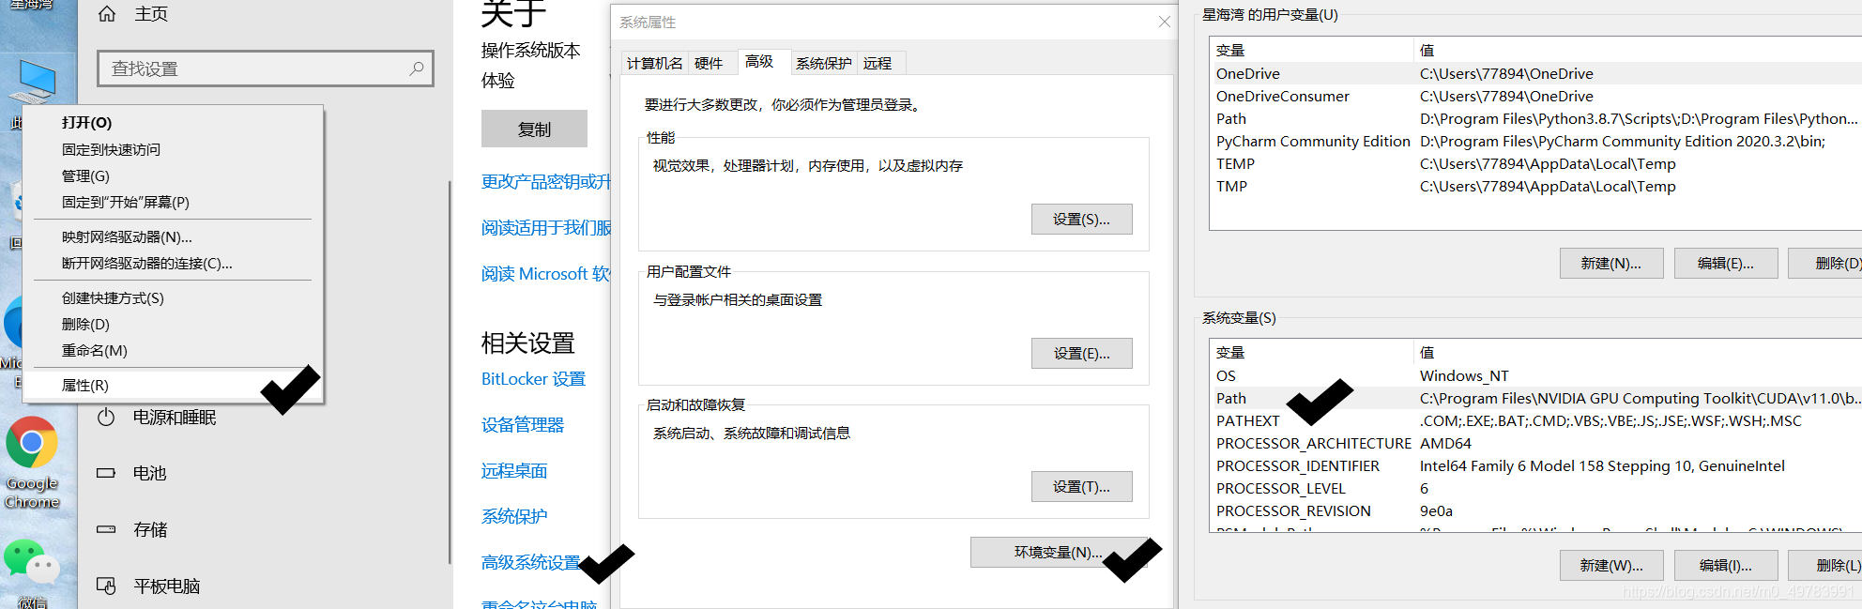The image size is (1862, 609).
Task: Click the Battery icon in Settings sidebar
Action: pyautogui.click(x=106, y=473)
